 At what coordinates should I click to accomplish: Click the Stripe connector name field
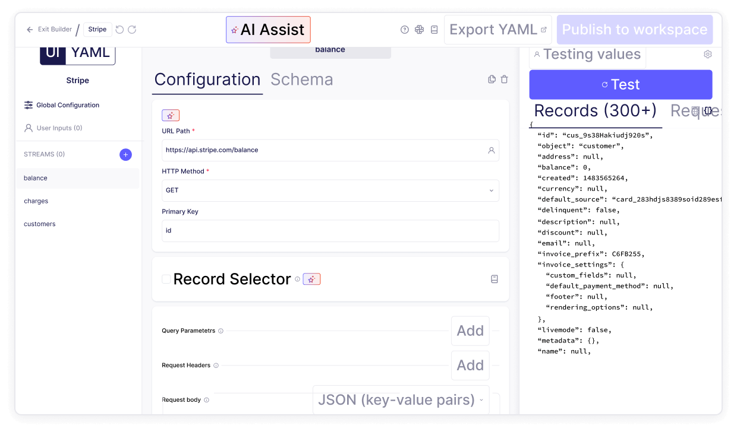coord(97,30)
